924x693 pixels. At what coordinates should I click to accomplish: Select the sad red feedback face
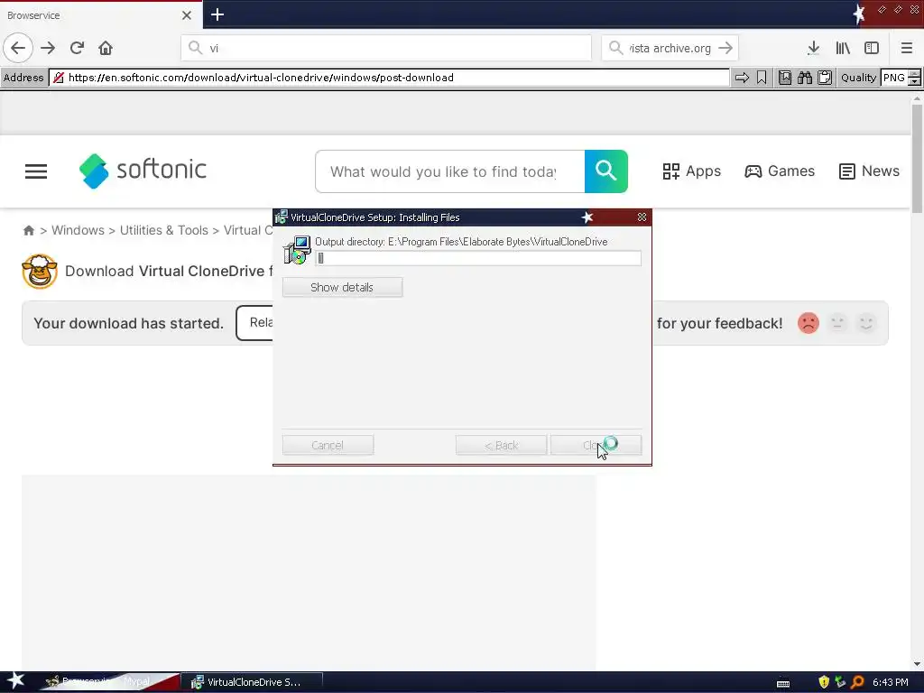pos(808,323)
